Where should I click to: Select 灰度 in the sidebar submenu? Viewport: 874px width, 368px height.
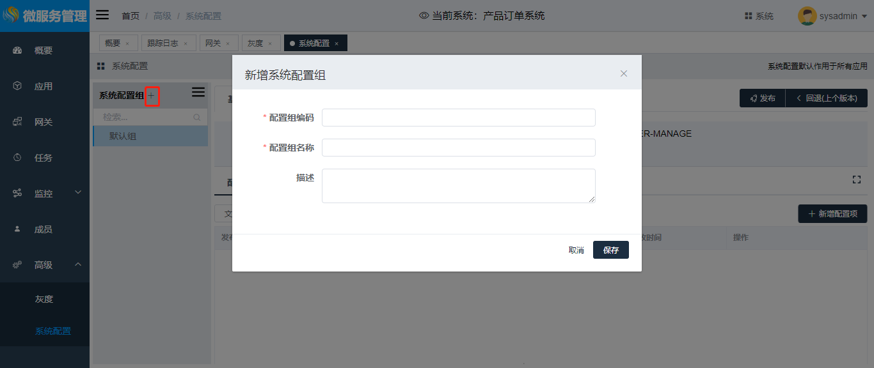[x=44, y=299]
